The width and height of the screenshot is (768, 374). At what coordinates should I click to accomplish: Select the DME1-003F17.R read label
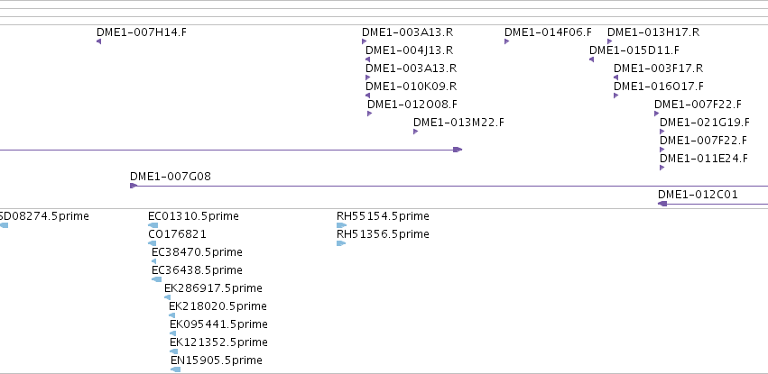(x=658, y=68)
